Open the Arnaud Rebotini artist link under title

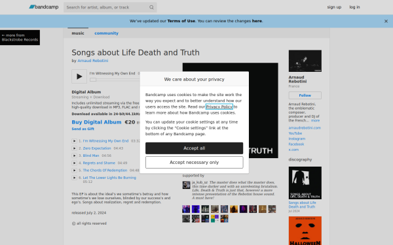click(x=93, y=61)
